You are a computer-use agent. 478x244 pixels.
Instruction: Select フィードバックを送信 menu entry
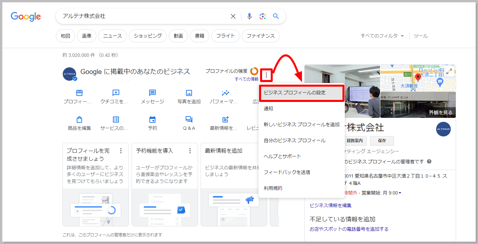pyautogui.click(x=301, y=172)
